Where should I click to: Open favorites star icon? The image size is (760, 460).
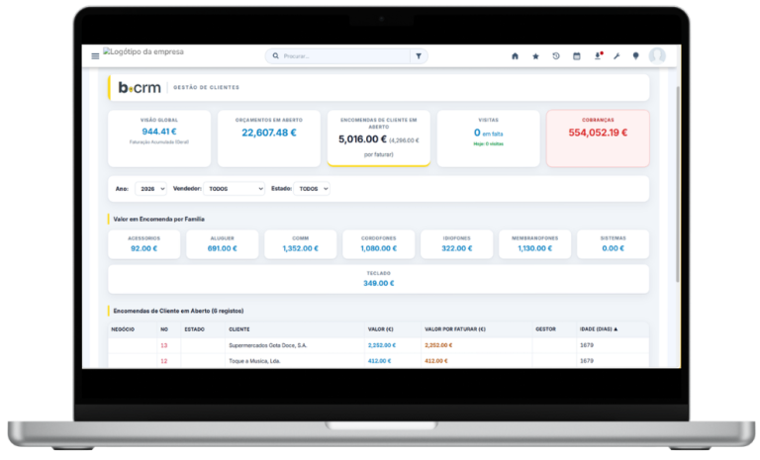(x=535, y=56)
